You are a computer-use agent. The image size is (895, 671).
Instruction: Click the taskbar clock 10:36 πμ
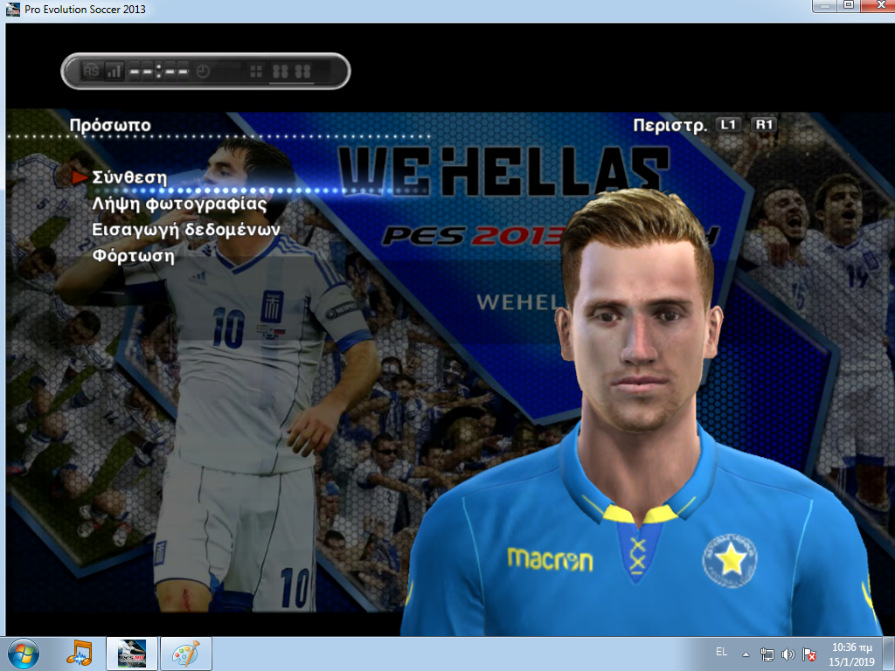point(851,654)
